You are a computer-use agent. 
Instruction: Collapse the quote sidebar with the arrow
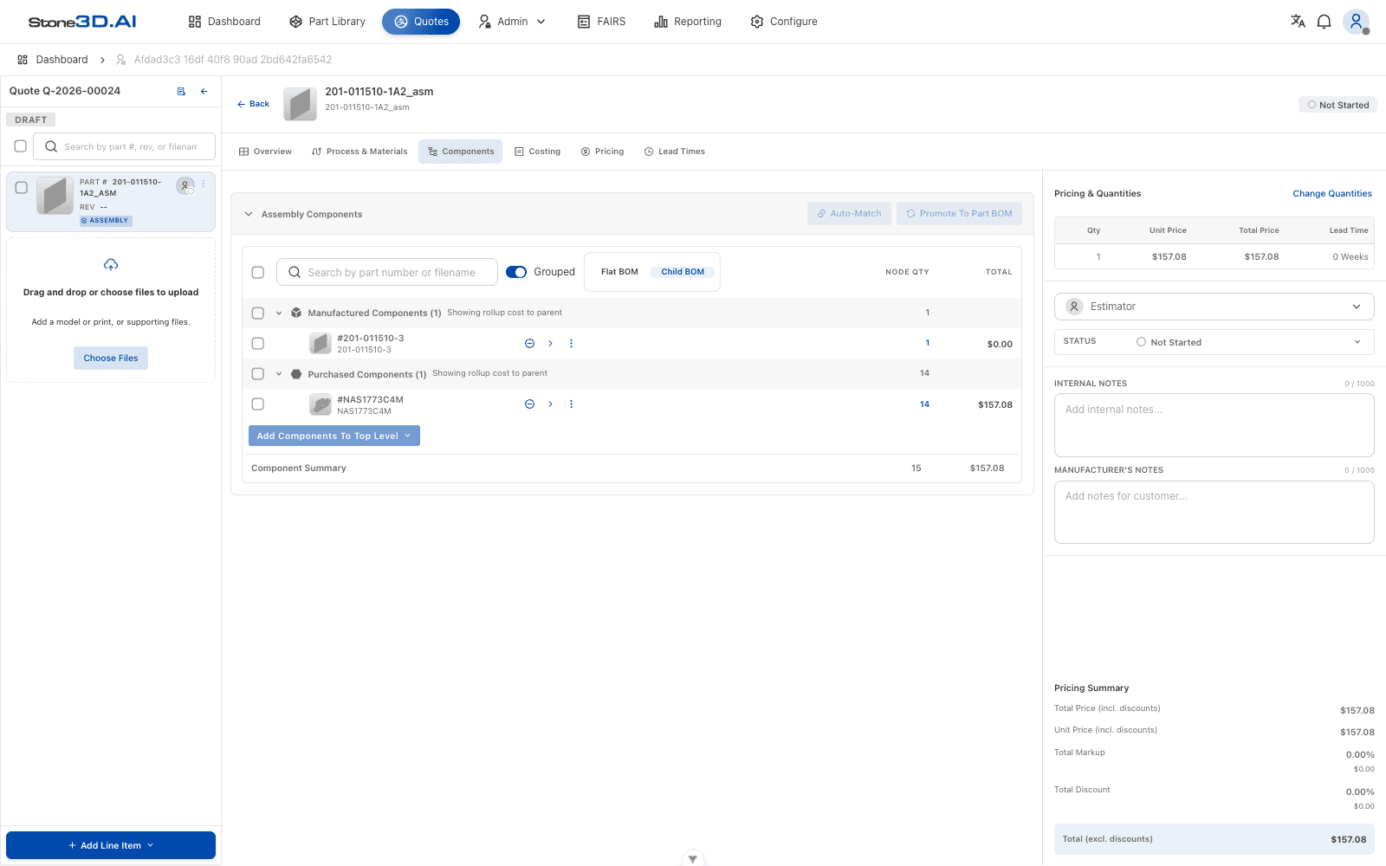tap(204, 91)
